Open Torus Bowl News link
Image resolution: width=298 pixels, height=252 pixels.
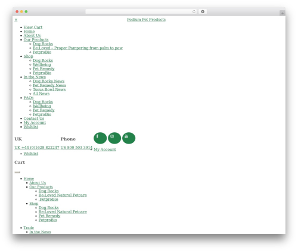coord(49,89)
